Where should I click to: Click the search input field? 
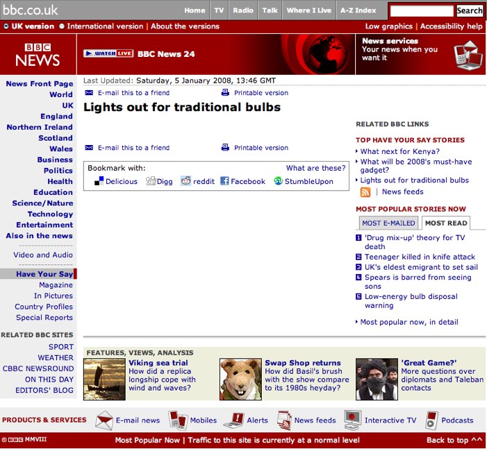tap(422, 11)
